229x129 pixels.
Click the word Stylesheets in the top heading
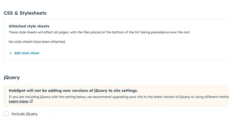coord(33,13)
